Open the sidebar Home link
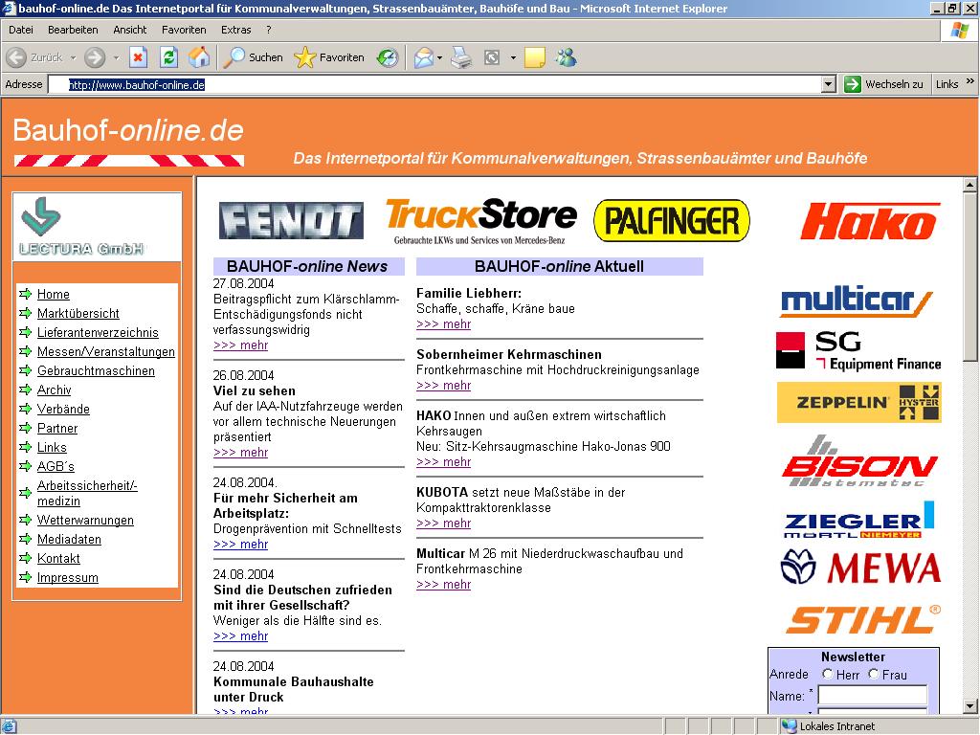 pyautogui.click(x=54, y=294)
